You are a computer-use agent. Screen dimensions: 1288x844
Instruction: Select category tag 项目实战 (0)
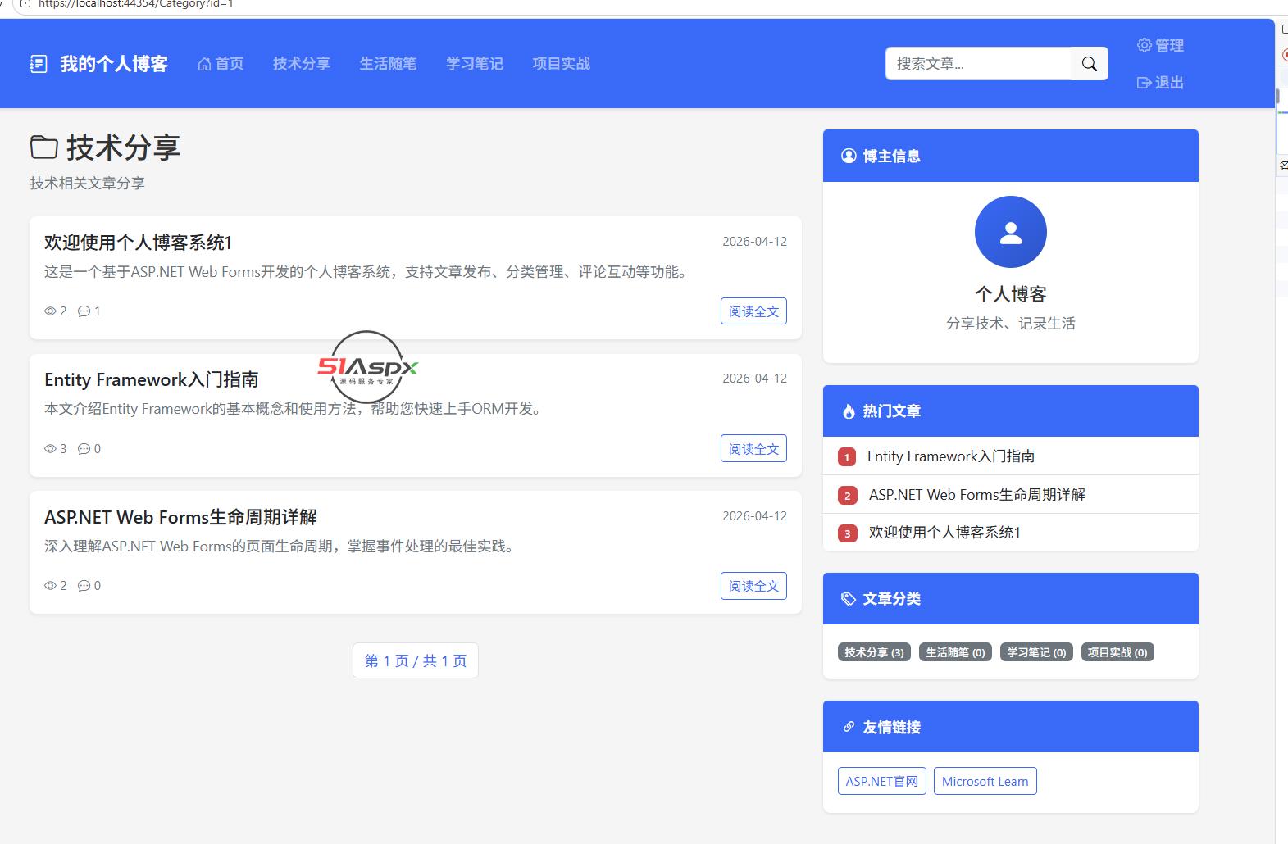click(1117, 652)
